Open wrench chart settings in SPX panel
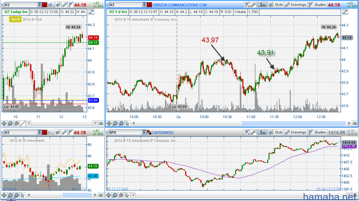The width and height of the screenshot is (359, 201). (x=253, y=132)
